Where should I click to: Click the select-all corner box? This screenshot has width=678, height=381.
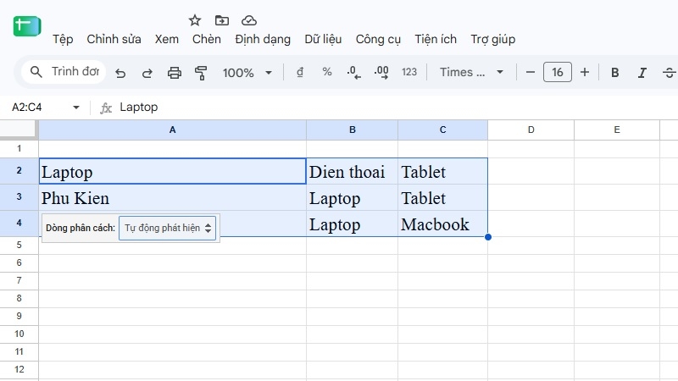pyautogui.click(x=18, y=130)
